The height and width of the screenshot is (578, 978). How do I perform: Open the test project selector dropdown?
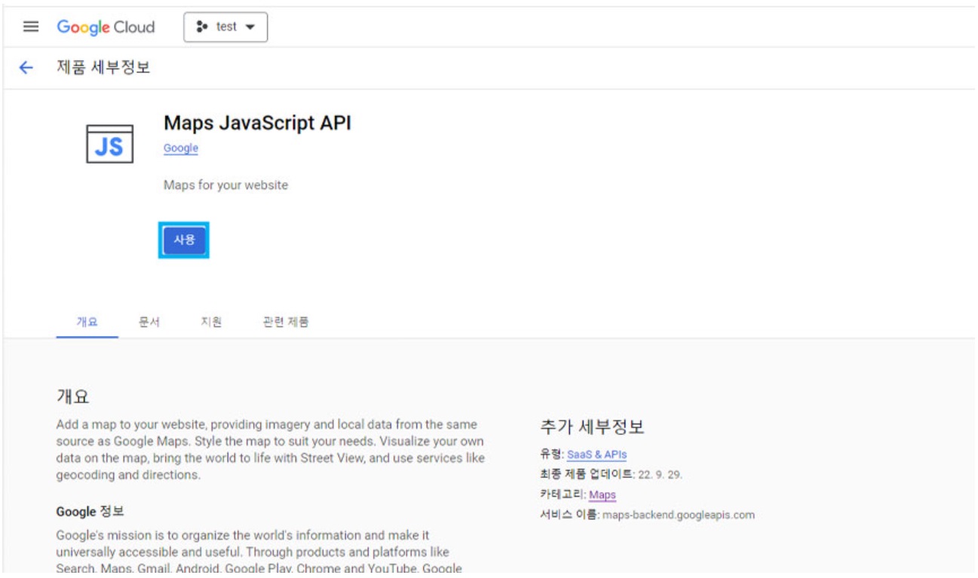click(225, 27)
